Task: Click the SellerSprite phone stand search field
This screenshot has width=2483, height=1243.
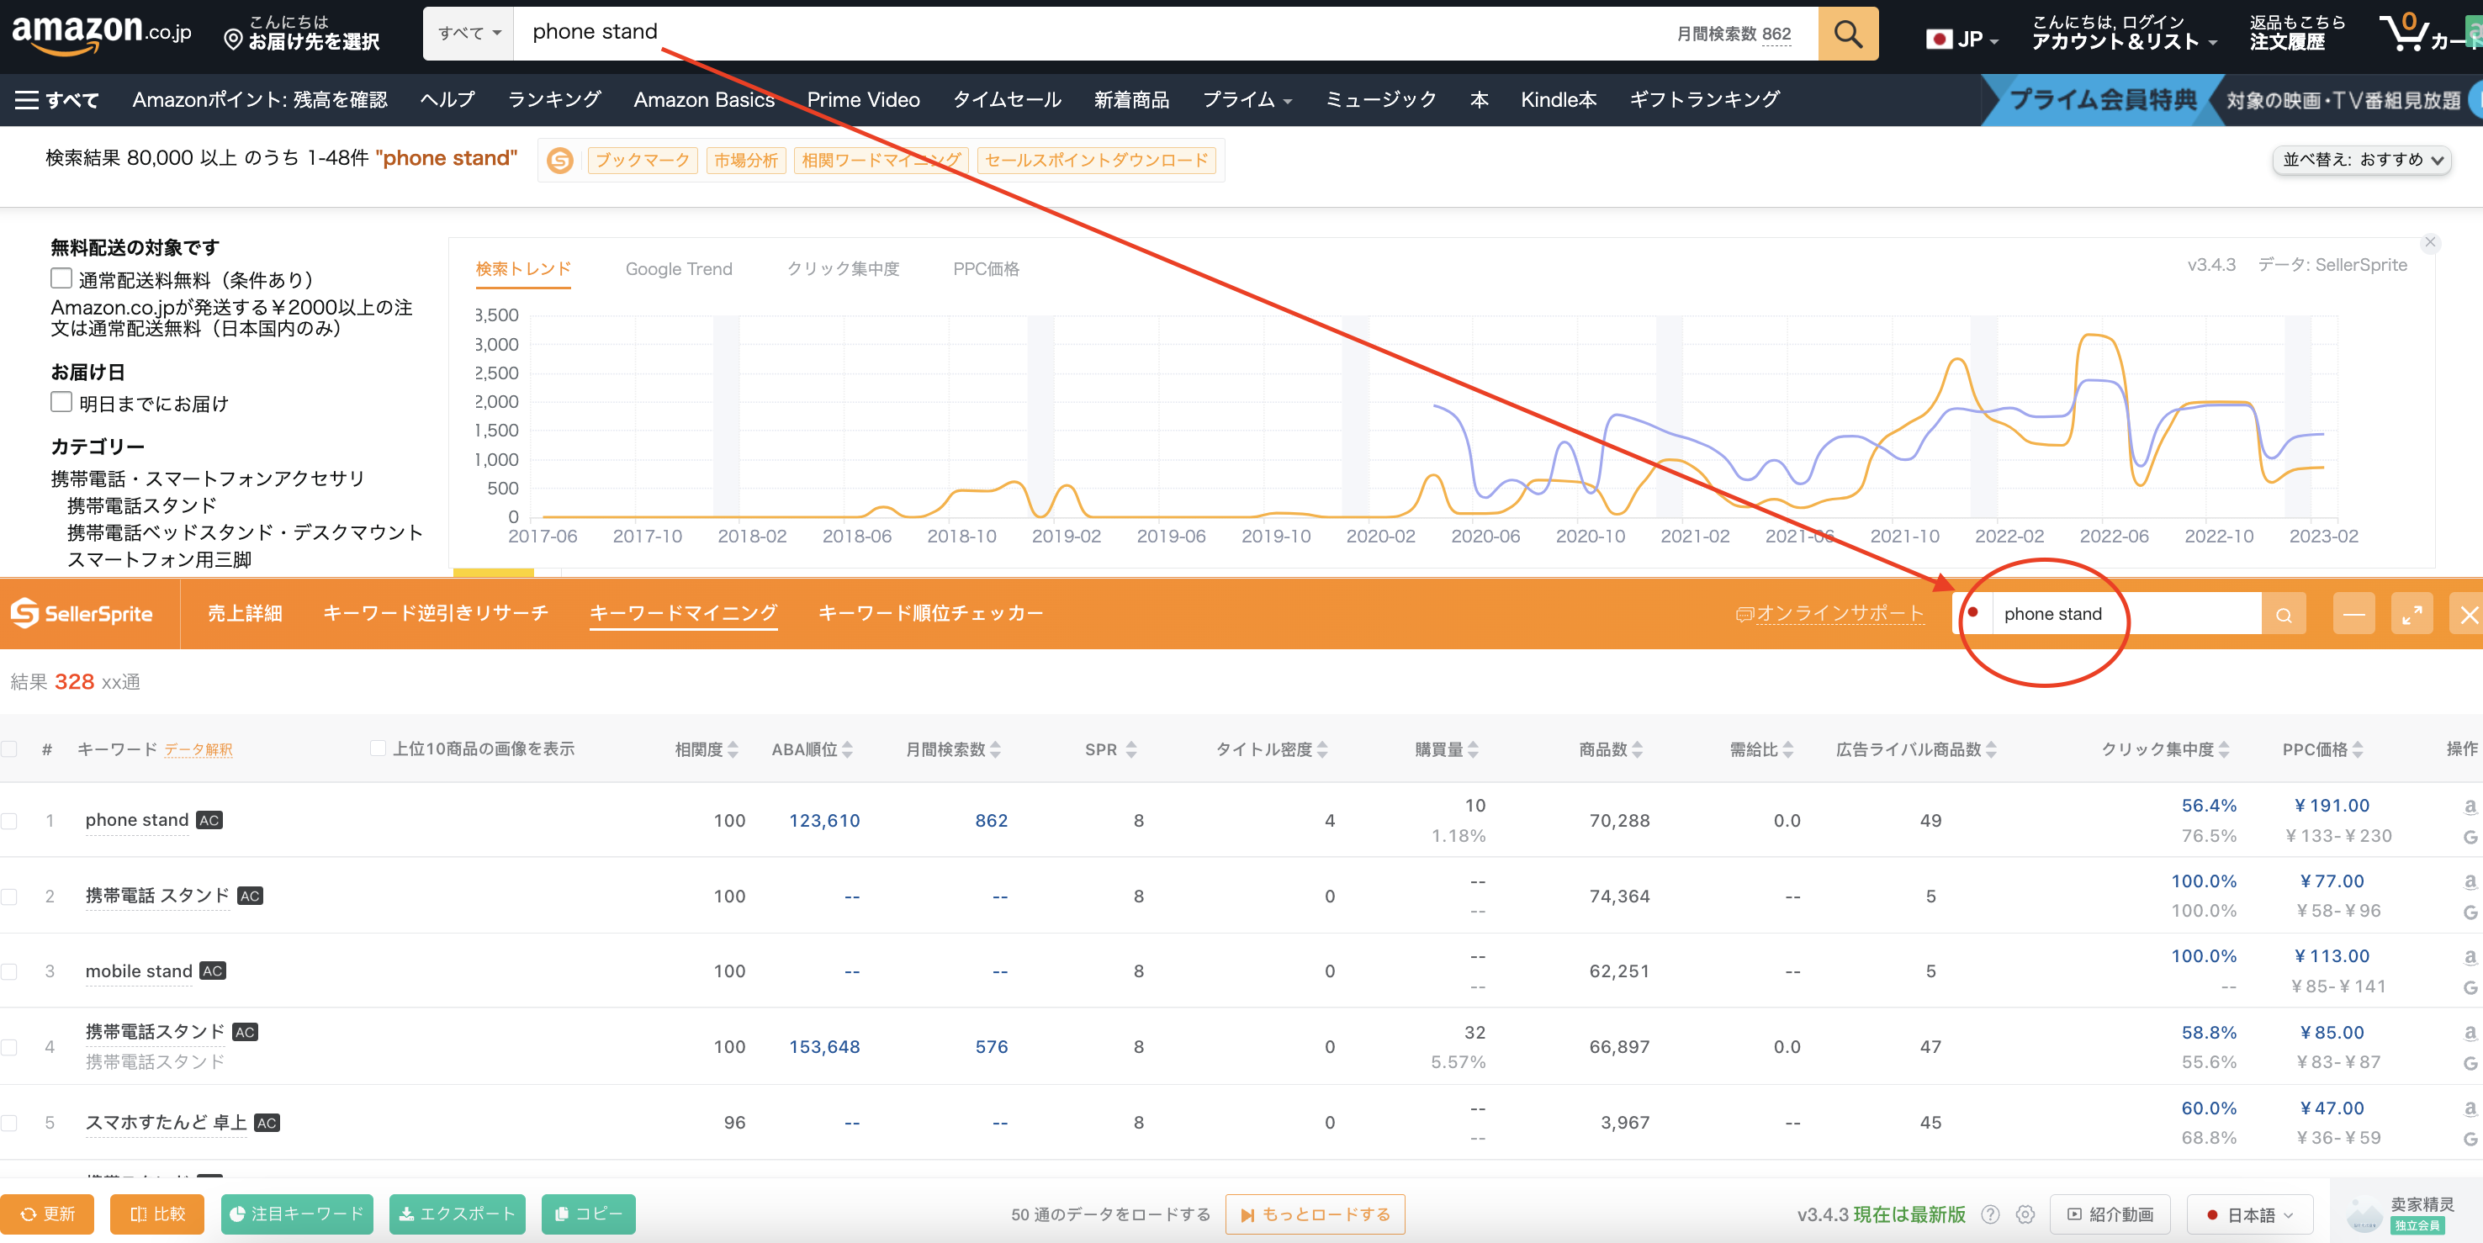Action: click(x=2126, y=614)
